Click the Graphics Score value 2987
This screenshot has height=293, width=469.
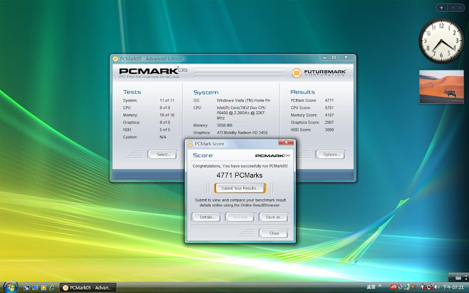(329, 122)
